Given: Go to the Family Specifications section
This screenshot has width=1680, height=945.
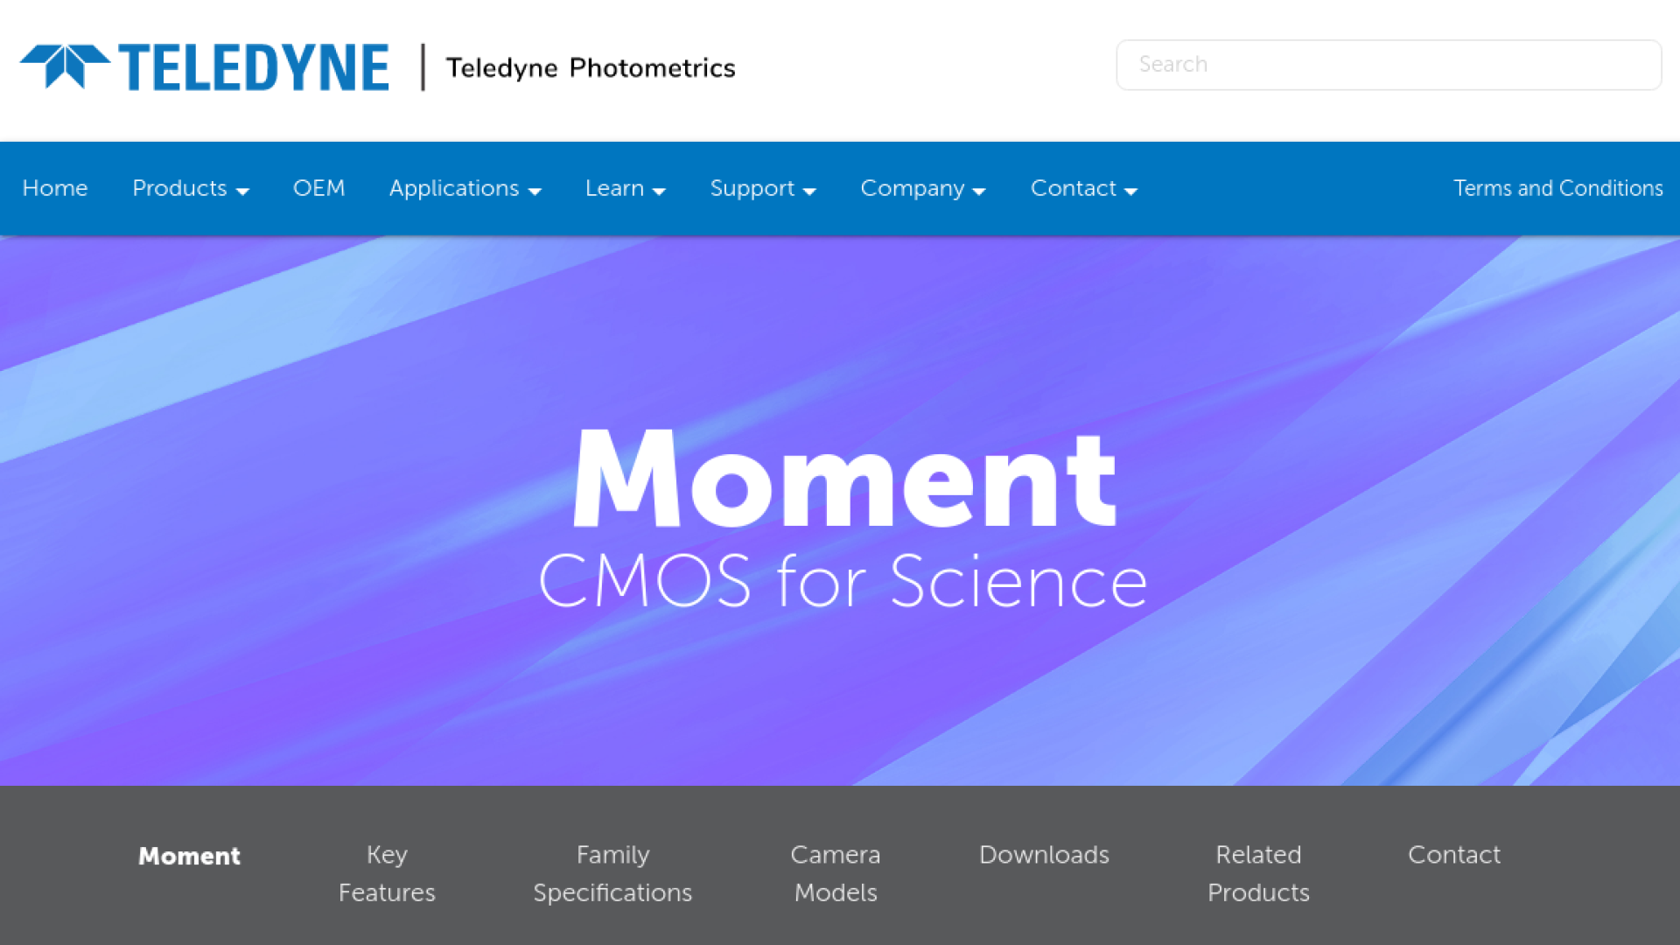Looking at the screenshot, I should point(612,873).
